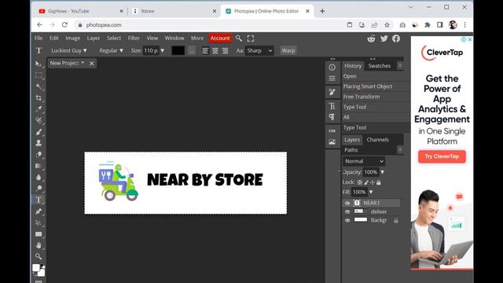This screenshot has height=283, width=503.
Task: Select the Dodge tool
Action: point(39,189)
